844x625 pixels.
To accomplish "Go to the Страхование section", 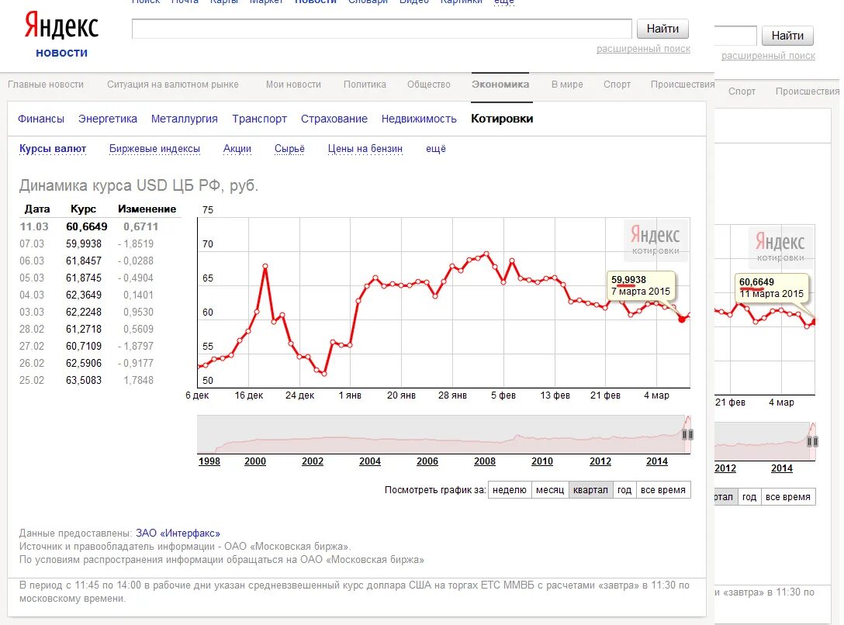I will tap(334, 119).
